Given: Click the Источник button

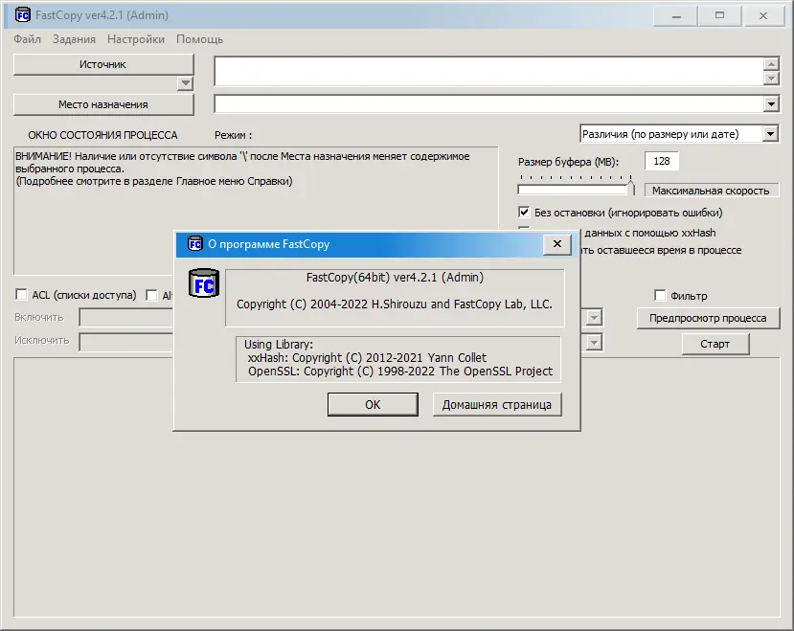Looking at the screenshot, I should pyautogui.click(x=103, y=64).
